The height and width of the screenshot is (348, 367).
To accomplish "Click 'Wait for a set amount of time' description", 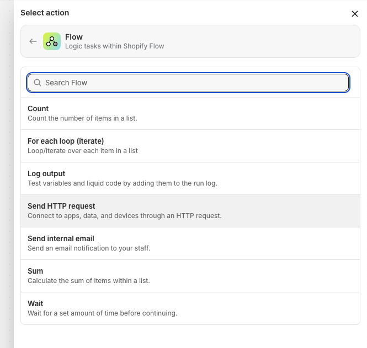I will tap(102, 313).
